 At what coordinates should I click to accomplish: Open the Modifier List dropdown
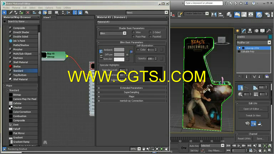click(x=269, y=42)
